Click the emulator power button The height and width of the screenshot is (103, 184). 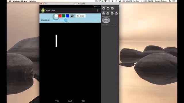112,8
